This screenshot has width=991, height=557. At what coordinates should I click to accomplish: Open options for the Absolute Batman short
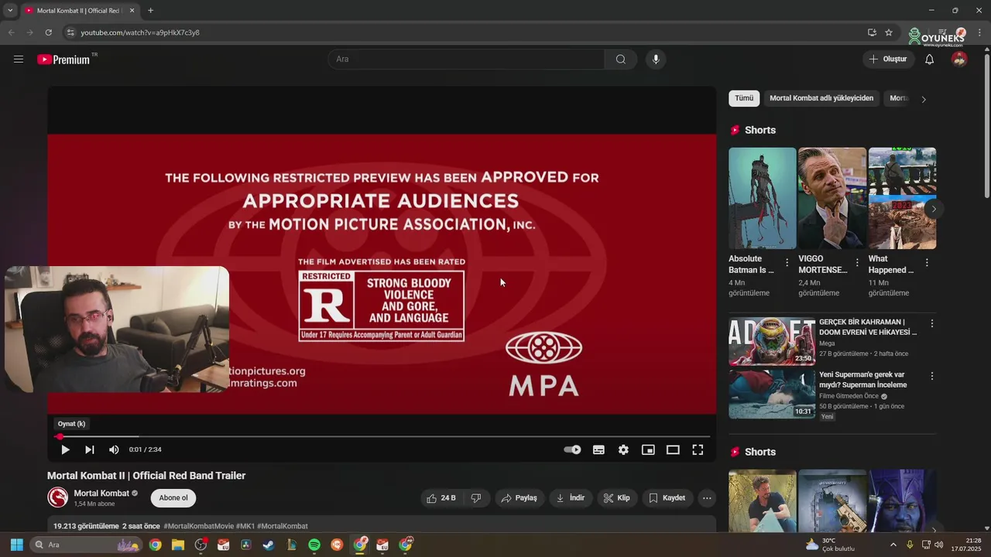click(787, 263)
